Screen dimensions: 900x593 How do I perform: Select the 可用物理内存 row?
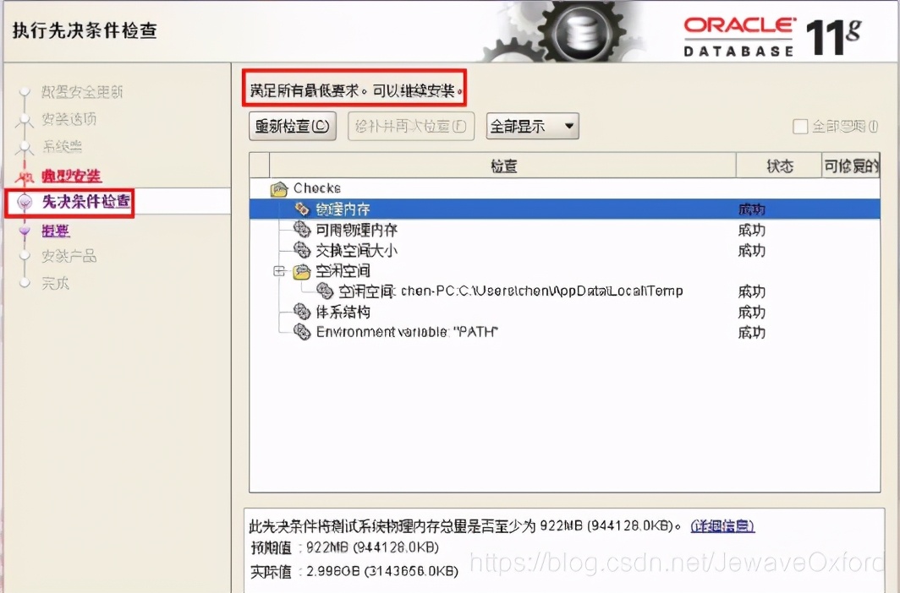point(565,230)
